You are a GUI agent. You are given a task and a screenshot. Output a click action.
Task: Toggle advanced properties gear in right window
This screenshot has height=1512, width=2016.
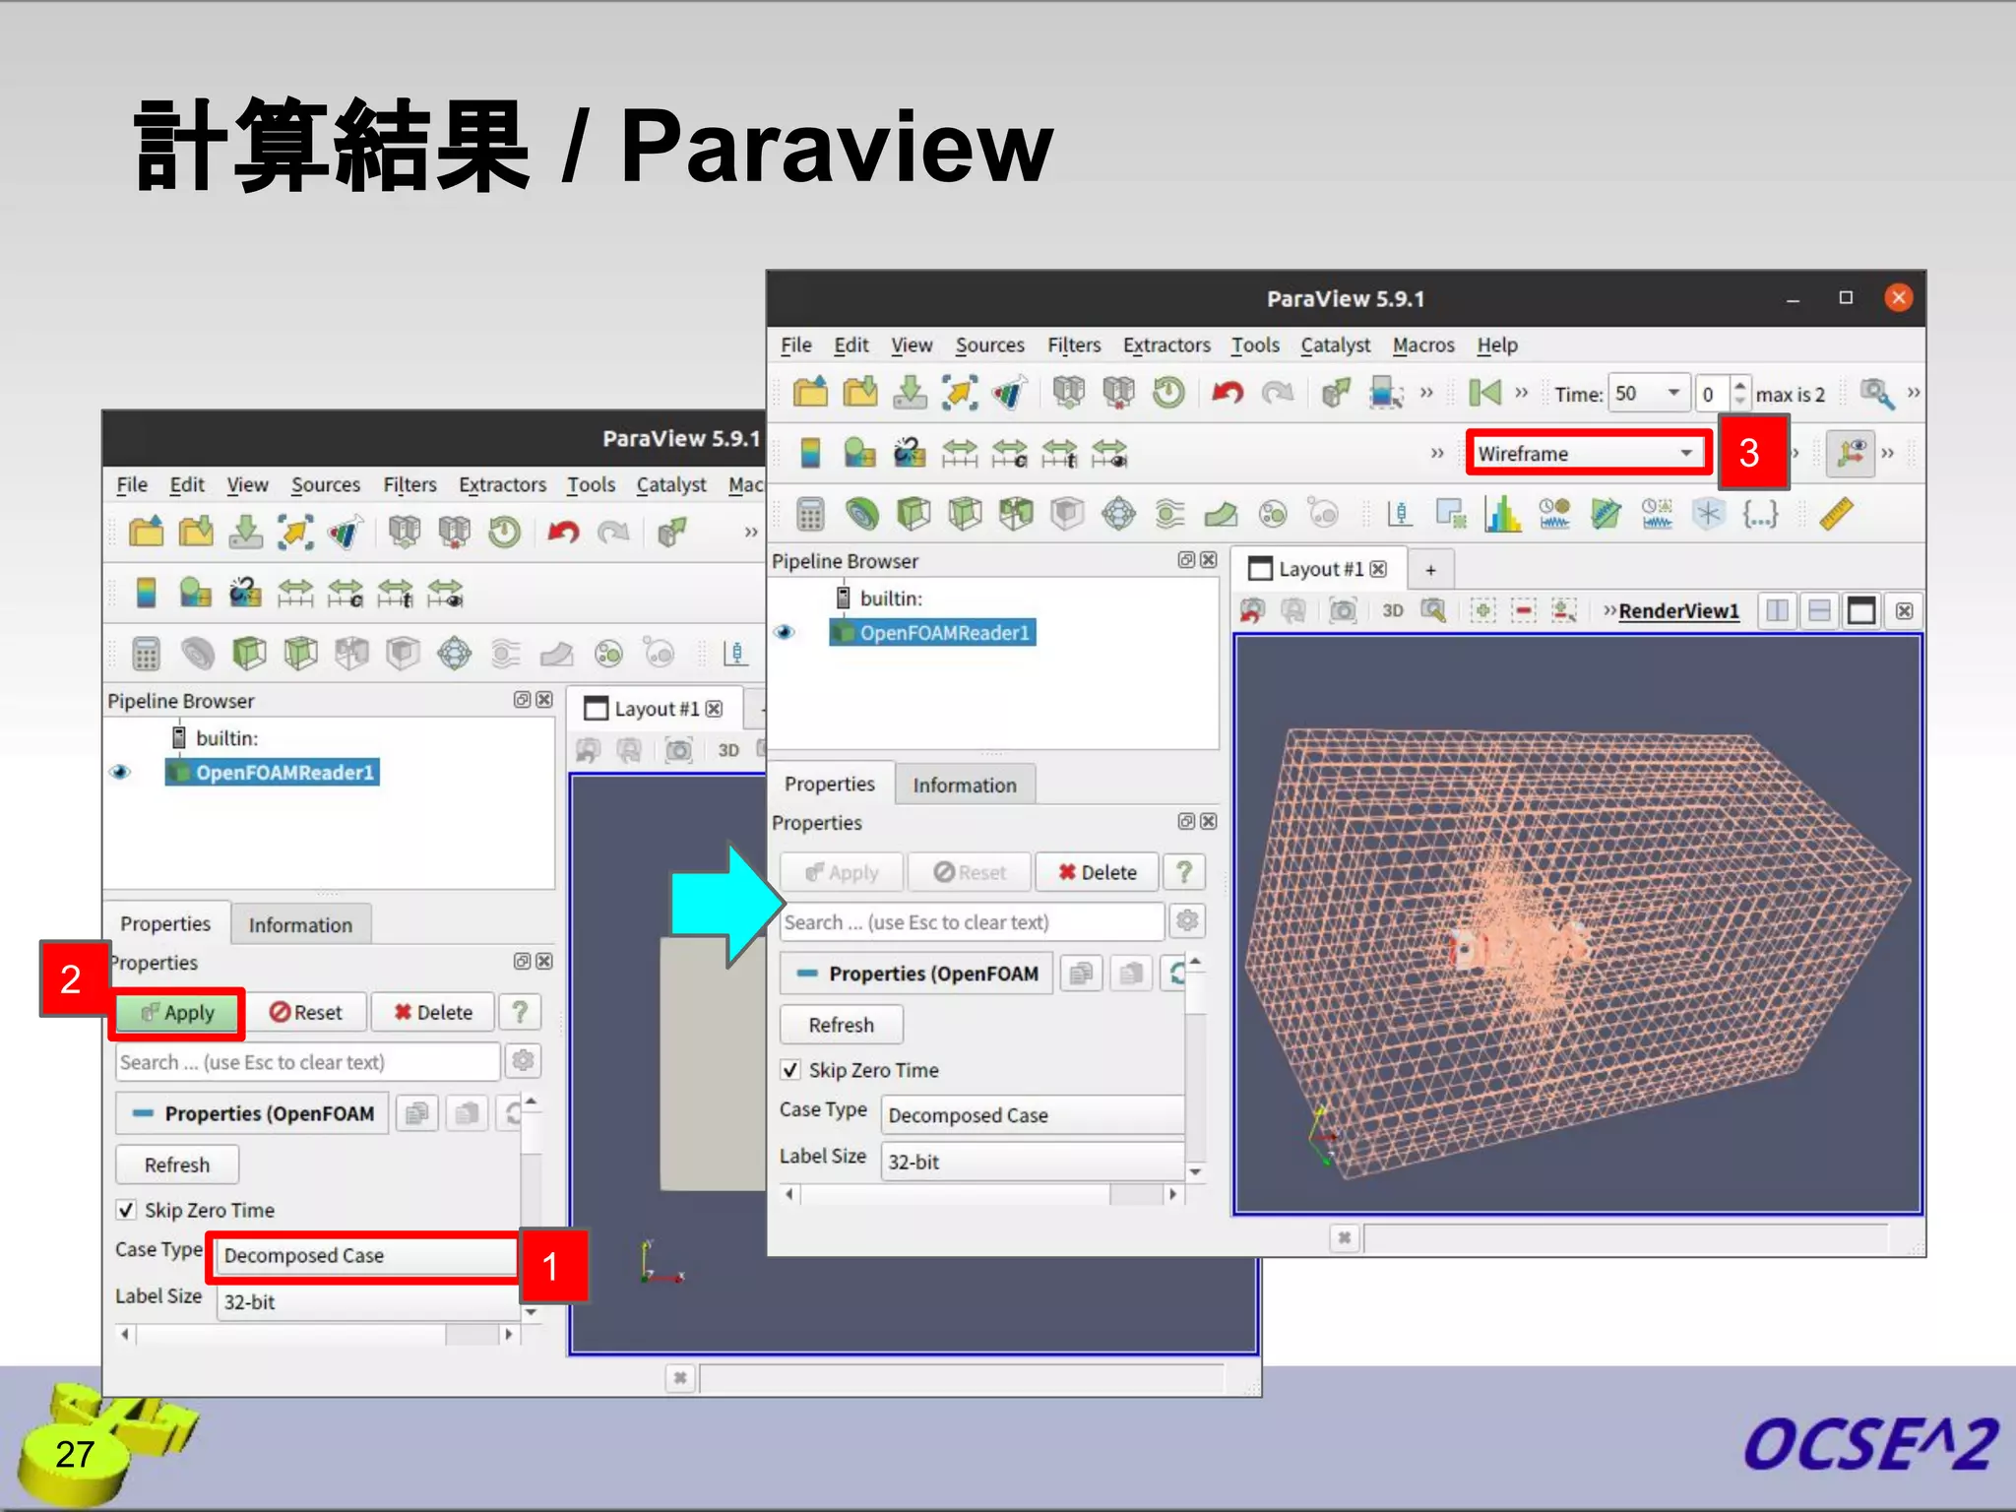(1187, 921)
